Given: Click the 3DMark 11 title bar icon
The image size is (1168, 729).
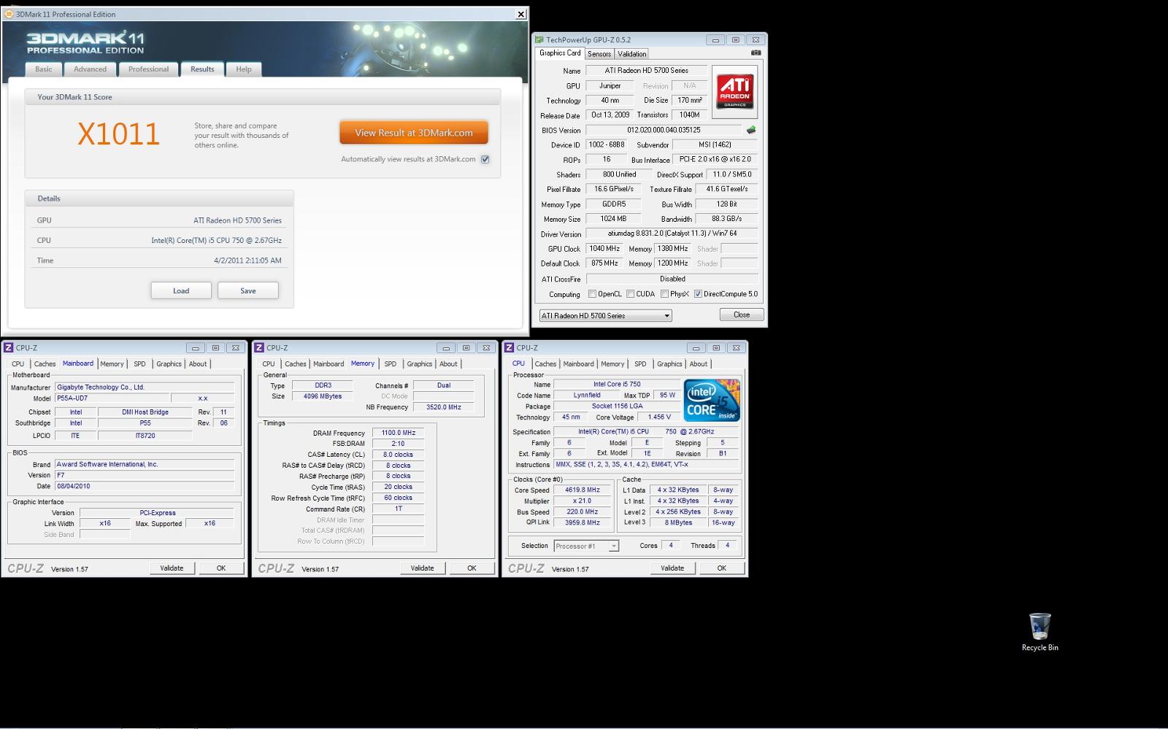Looking at the screenshot, I should click(9, 14).
